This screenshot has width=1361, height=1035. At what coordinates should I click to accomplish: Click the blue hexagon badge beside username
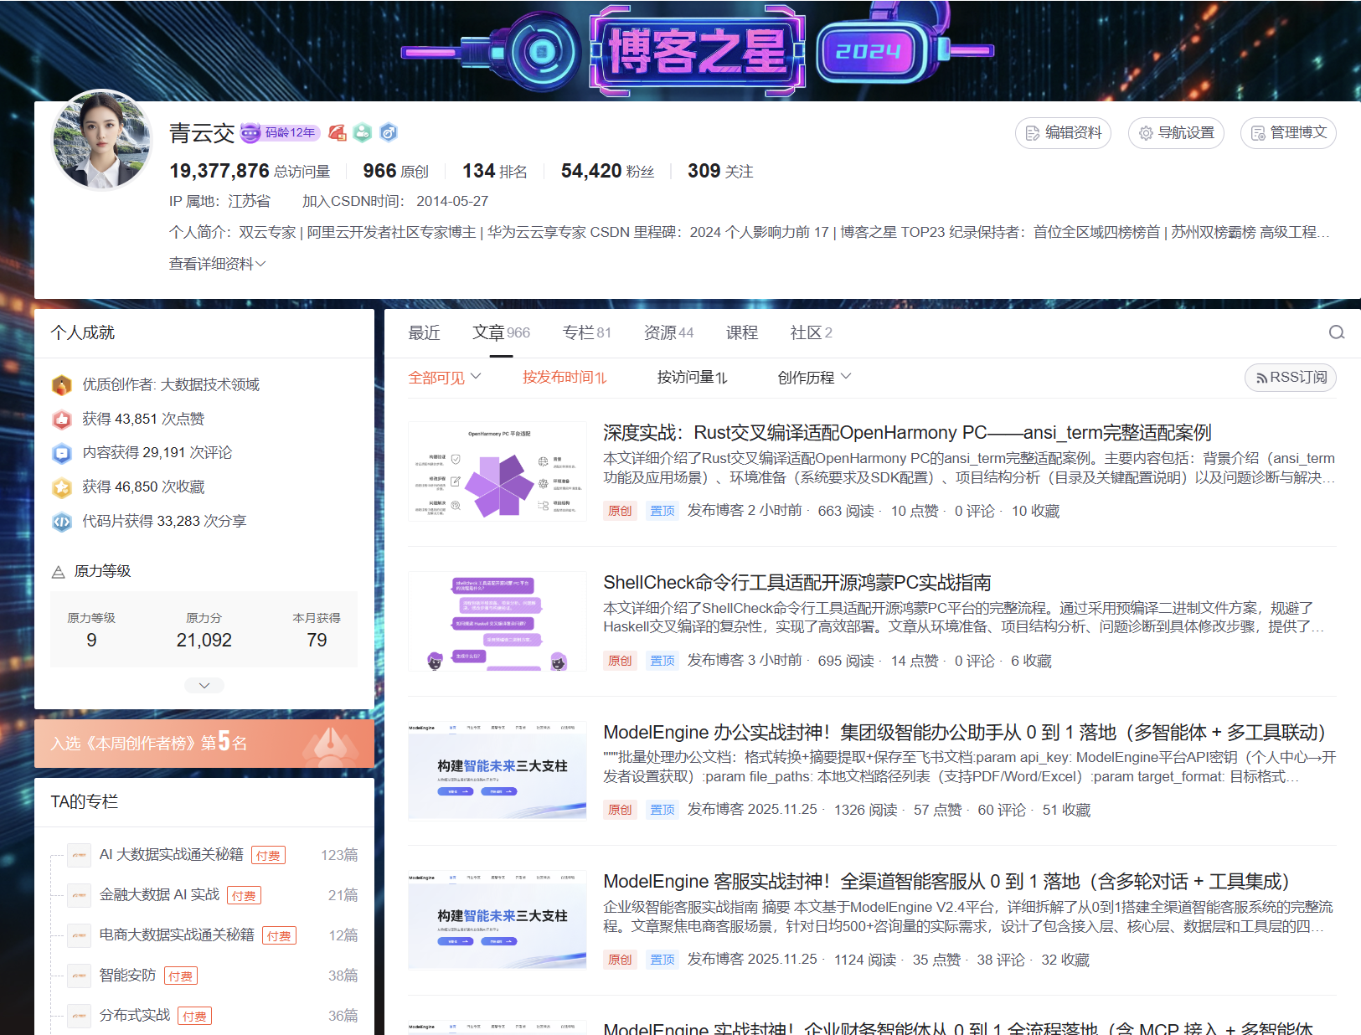pyautogui.click(x=388, y=132)
